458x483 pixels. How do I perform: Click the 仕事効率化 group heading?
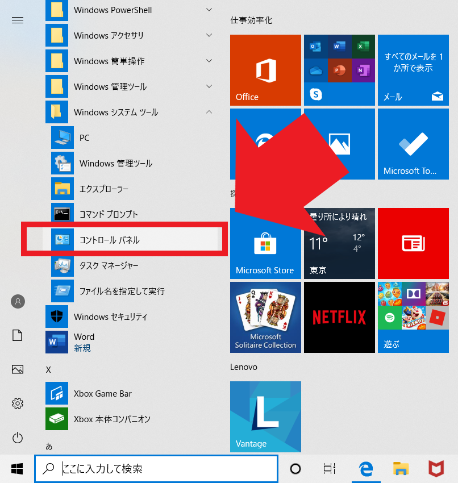pyautogui.click(x=251, y=20)
